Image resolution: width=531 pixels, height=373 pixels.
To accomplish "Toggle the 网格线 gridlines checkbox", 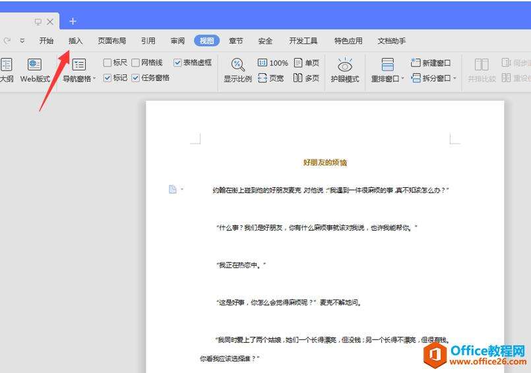I will coord(136,63).
